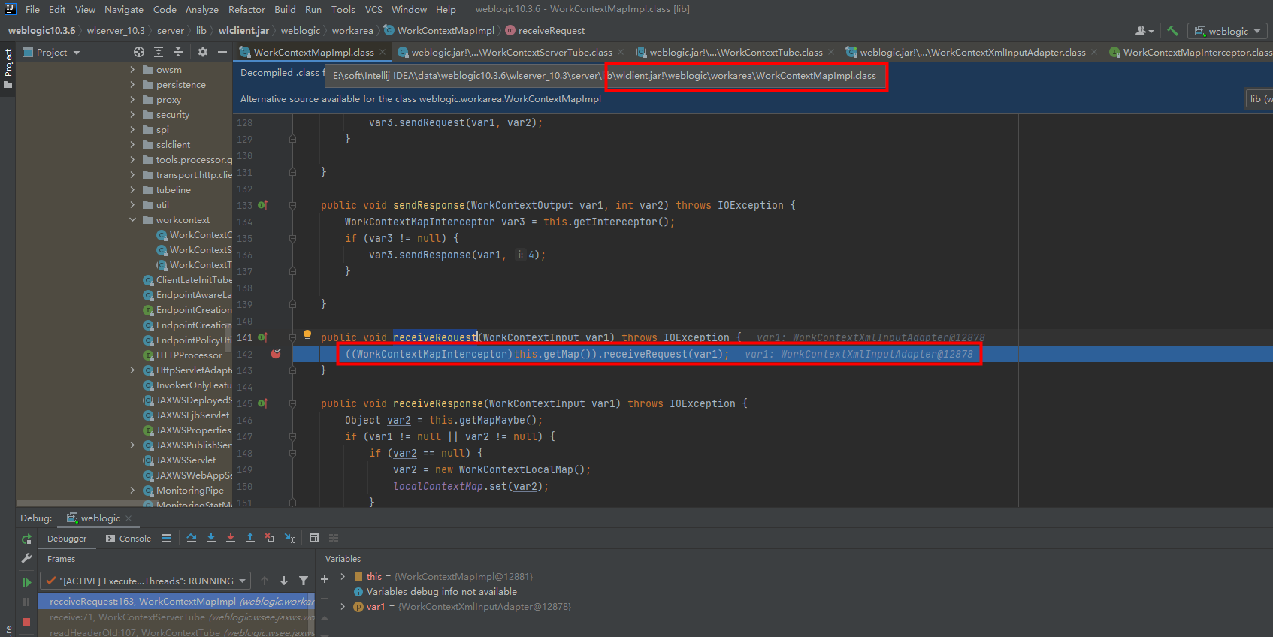The height and width of the screenshot is (637, 1273).
Task: Expand the persistence folder
Action: [132, 84]
